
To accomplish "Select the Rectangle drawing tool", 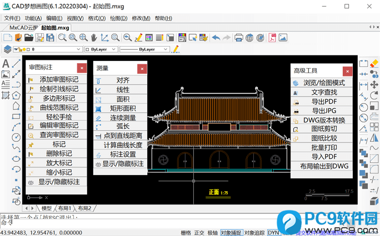I will [x=16, y=116].
